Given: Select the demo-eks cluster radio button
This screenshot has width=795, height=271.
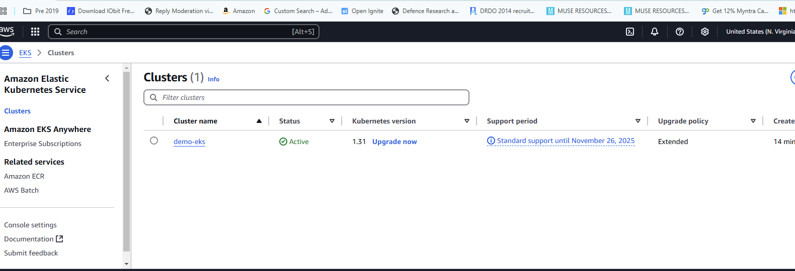Looking at the screenshot, I should tap(154, 141).
